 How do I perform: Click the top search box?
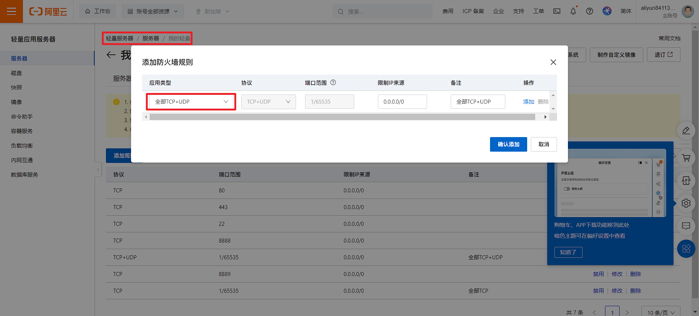tap(382, 12)
